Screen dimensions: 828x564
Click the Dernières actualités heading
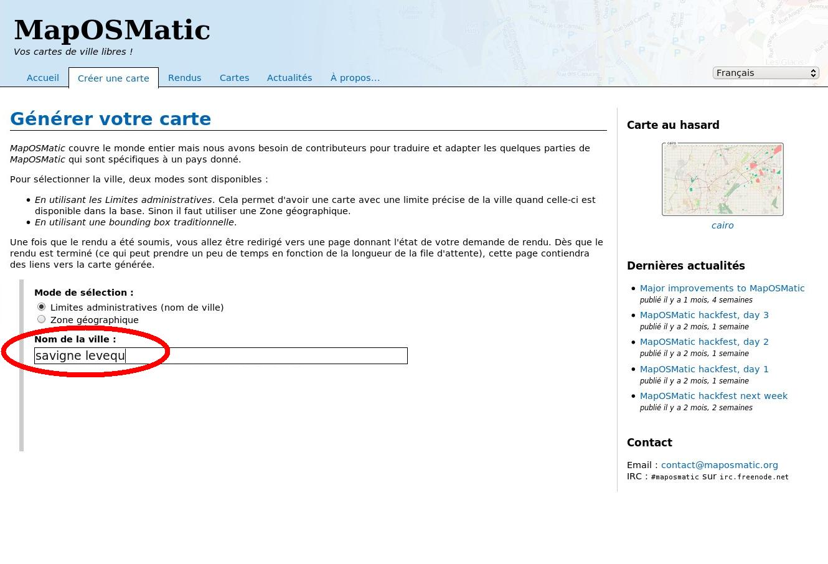click(x=686, y=266)
